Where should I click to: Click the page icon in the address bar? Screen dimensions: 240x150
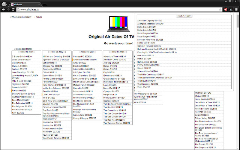[18, 9]
